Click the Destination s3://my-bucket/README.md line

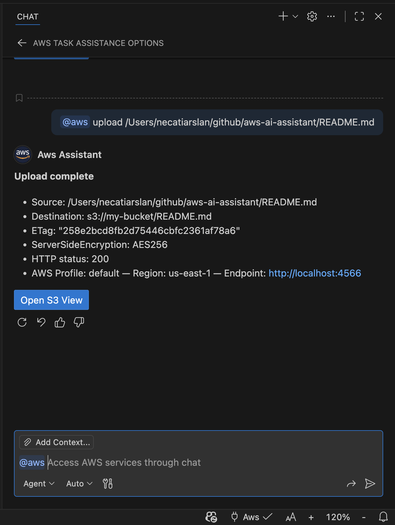pyautogui.click(x=122, y=216)
